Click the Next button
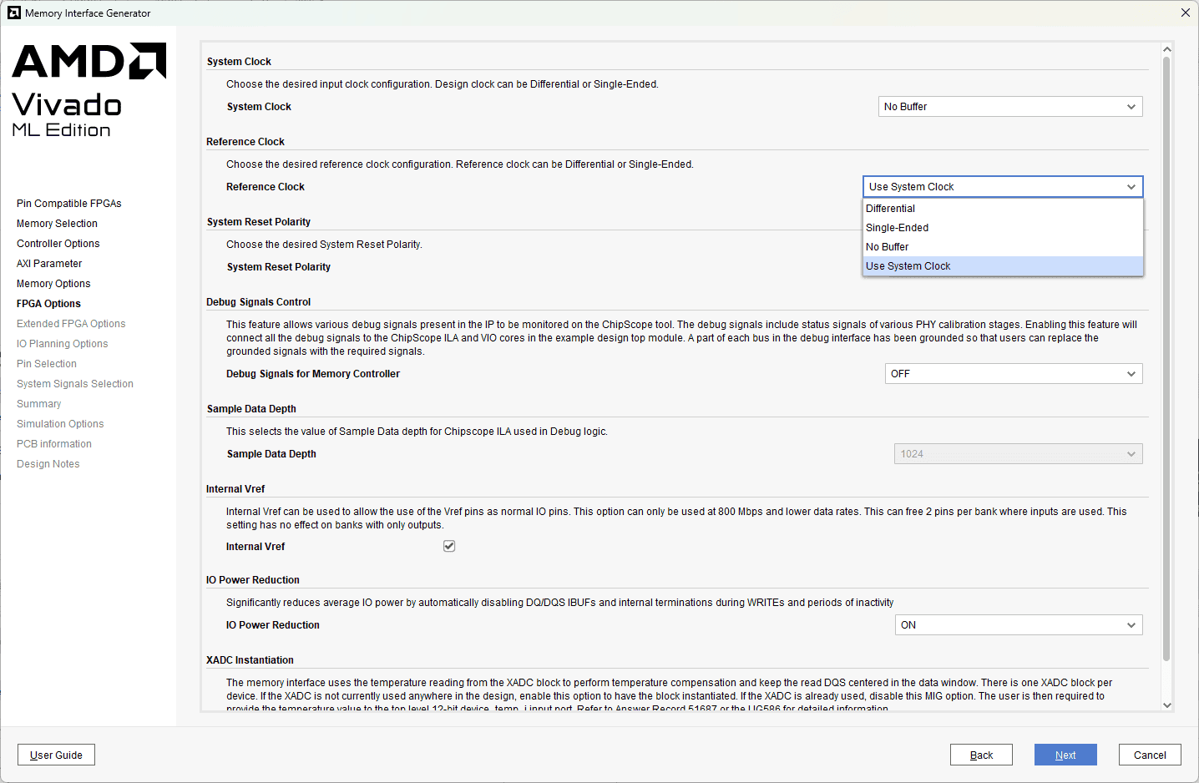 [1065, 755]
